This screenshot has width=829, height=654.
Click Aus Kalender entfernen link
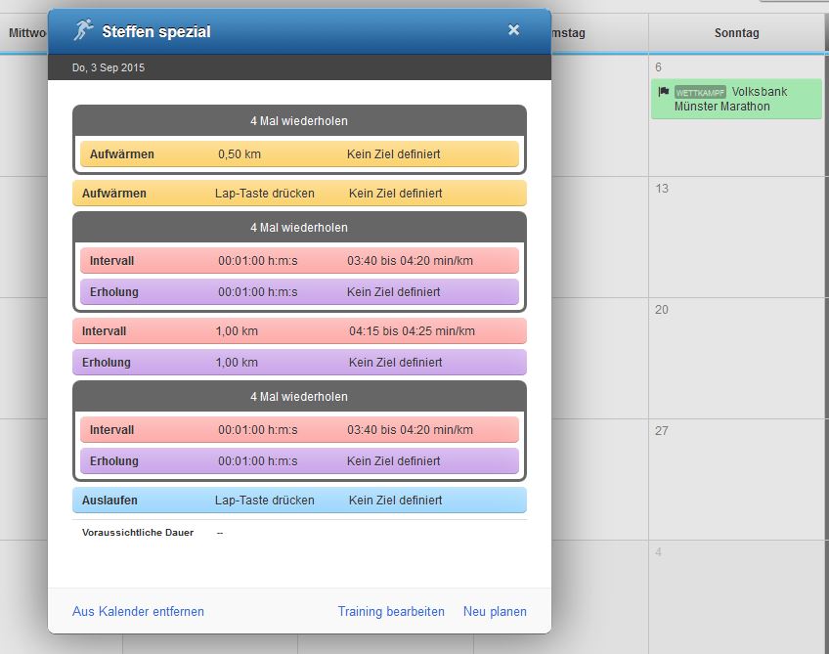[x=138, y=612]
